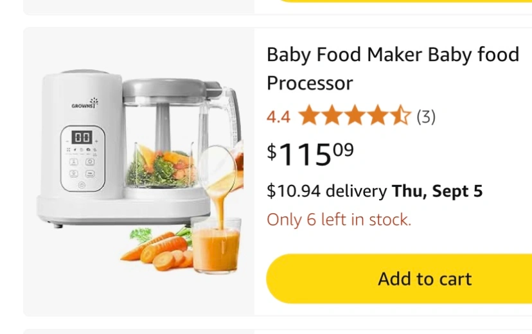Click the glass of orange juice in the photo
This screenshot has width=532, height=334.
[216, 245]
